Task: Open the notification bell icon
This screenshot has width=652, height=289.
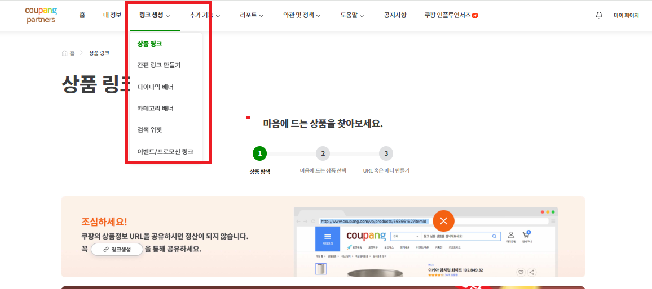Action: click(x=599, y=15)
